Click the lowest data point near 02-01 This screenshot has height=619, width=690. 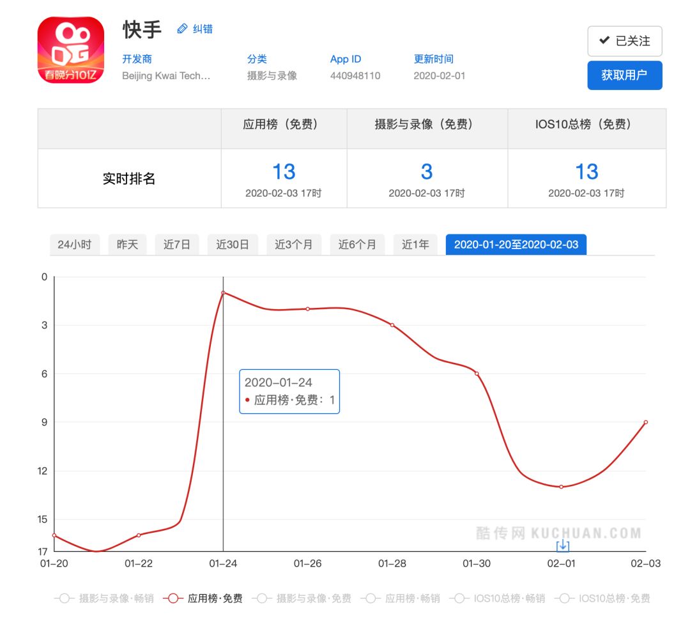click(560, 486)
